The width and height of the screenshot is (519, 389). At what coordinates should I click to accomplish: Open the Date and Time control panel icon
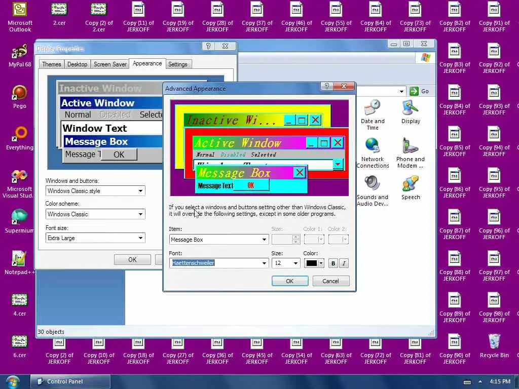(373, 115)
